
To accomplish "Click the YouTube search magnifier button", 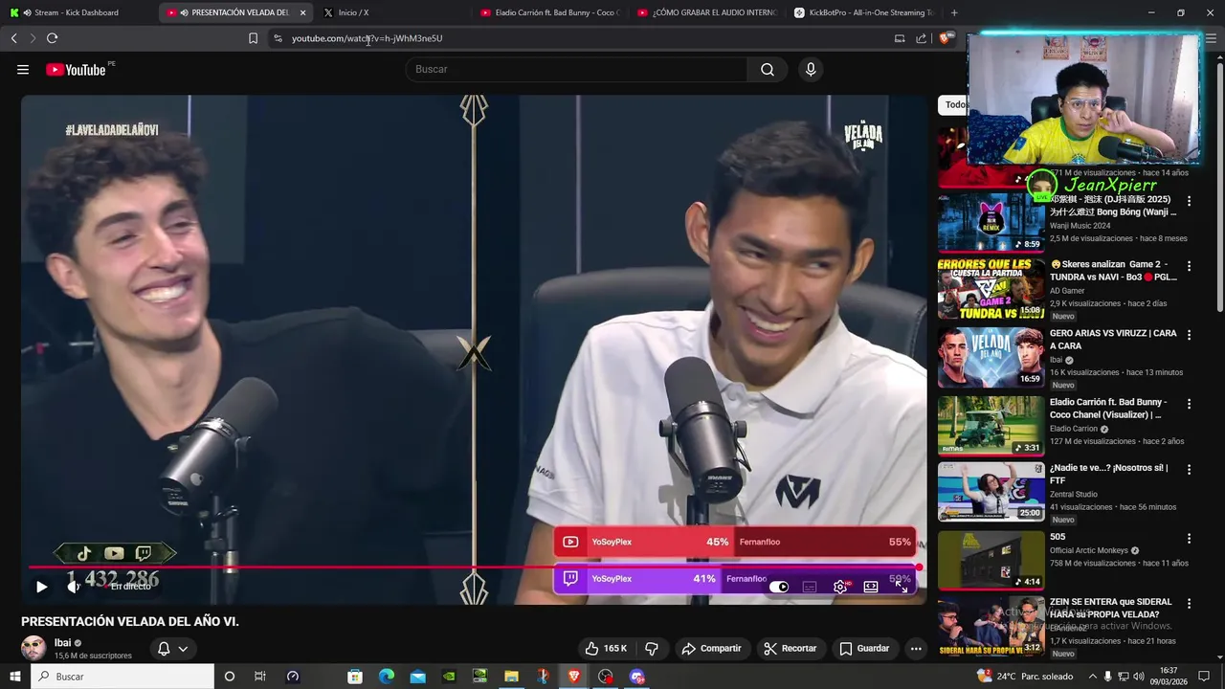I will [768, 69].
